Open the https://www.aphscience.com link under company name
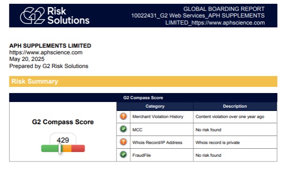287x170 pixels. point(46,52)
